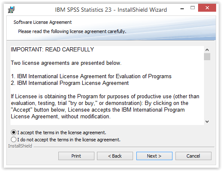The image size is (222, 171).
Task: Click the "IMPORTANT: READ CAREFULLY" heading text
Action: tap(52, 49)
